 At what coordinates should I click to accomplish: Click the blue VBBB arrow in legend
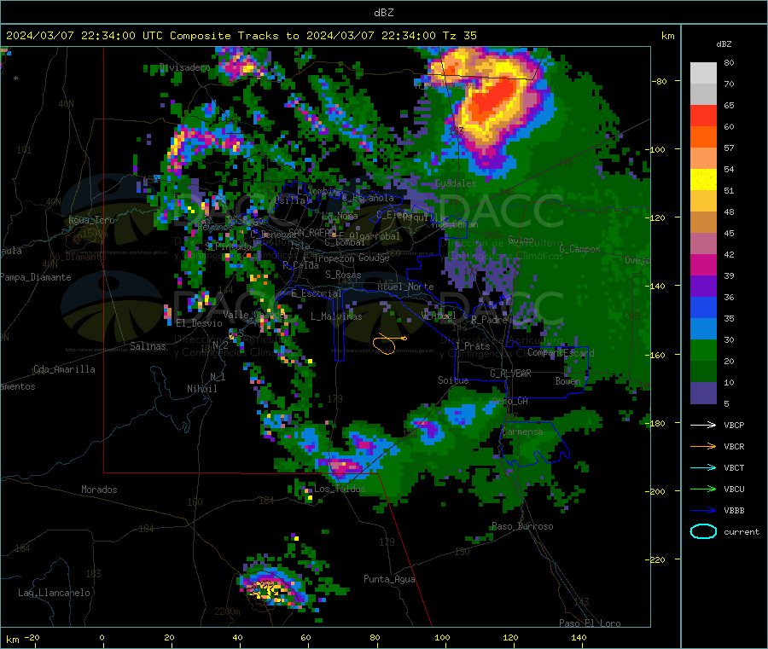(x=703, y=510)
